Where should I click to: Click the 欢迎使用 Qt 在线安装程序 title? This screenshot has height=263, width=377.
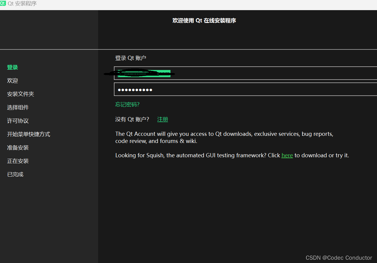pos(204,21)
